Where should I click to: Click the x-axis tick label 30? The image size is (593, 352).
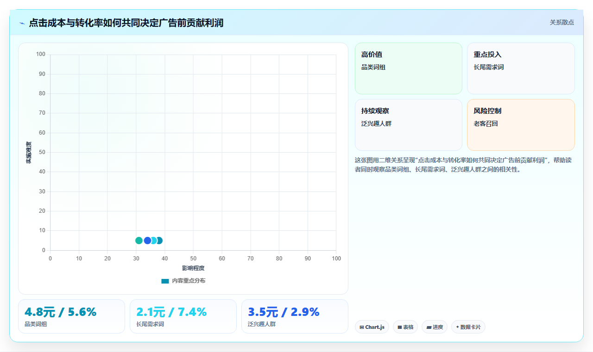[136, 258]
